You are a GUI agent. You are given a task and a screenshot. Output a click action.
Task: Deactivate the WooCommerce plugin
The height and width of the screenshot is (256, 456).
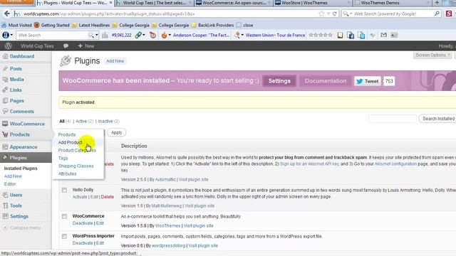[x=83, y=223]
